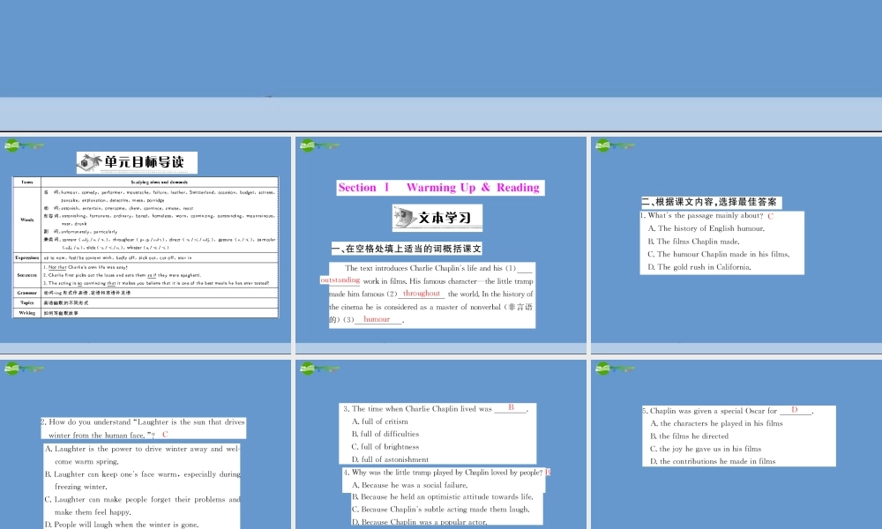This screenshot has height=529, width=882.
Task: Select the 文本学习 heading text
Action: click(445, 218)
